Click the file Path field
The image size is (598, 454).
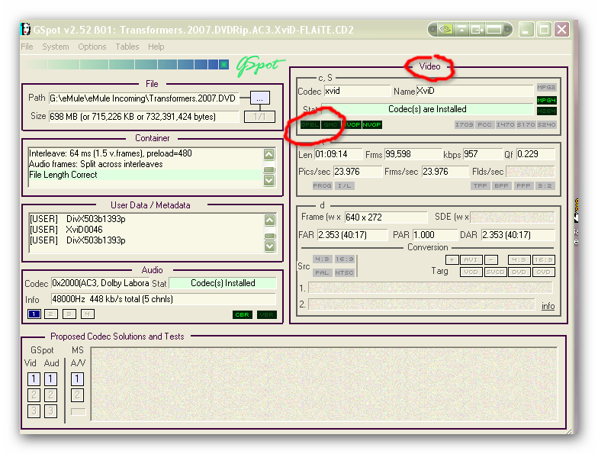144,98
